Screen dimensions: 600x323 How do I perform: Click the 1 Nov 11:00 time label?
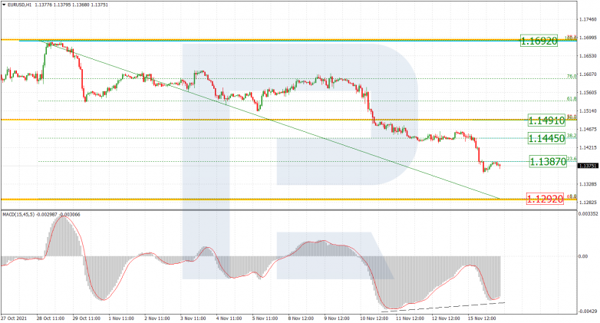pyautogui.click(x=121, y=318)
